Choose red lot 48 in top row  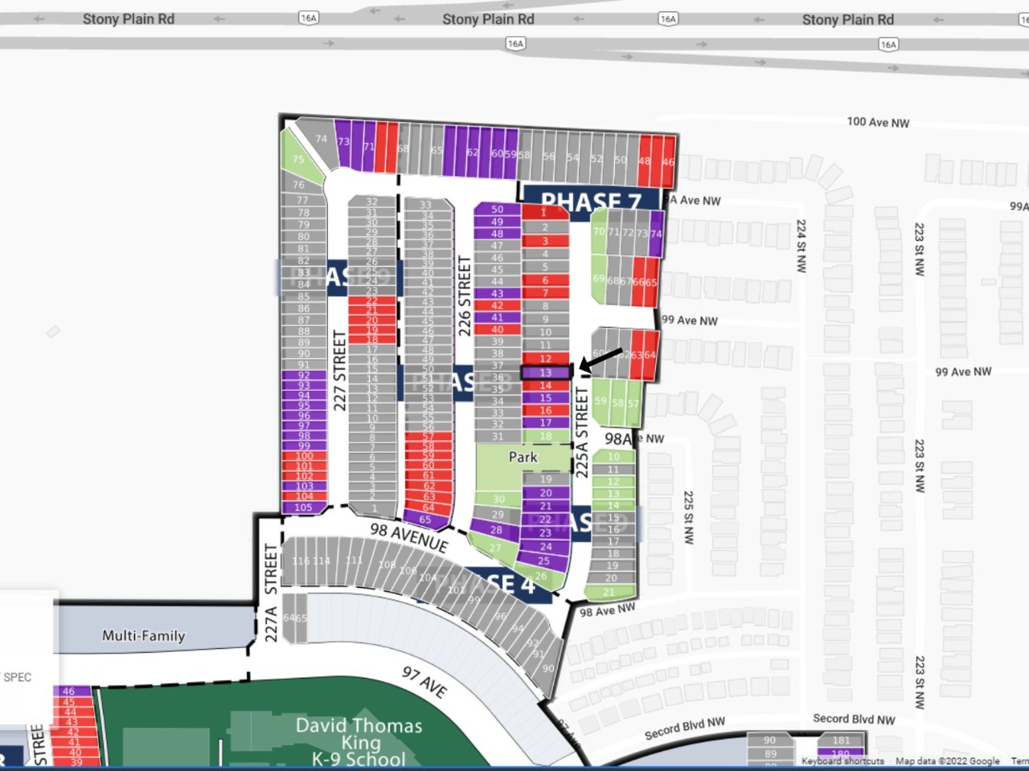point(645,161)
